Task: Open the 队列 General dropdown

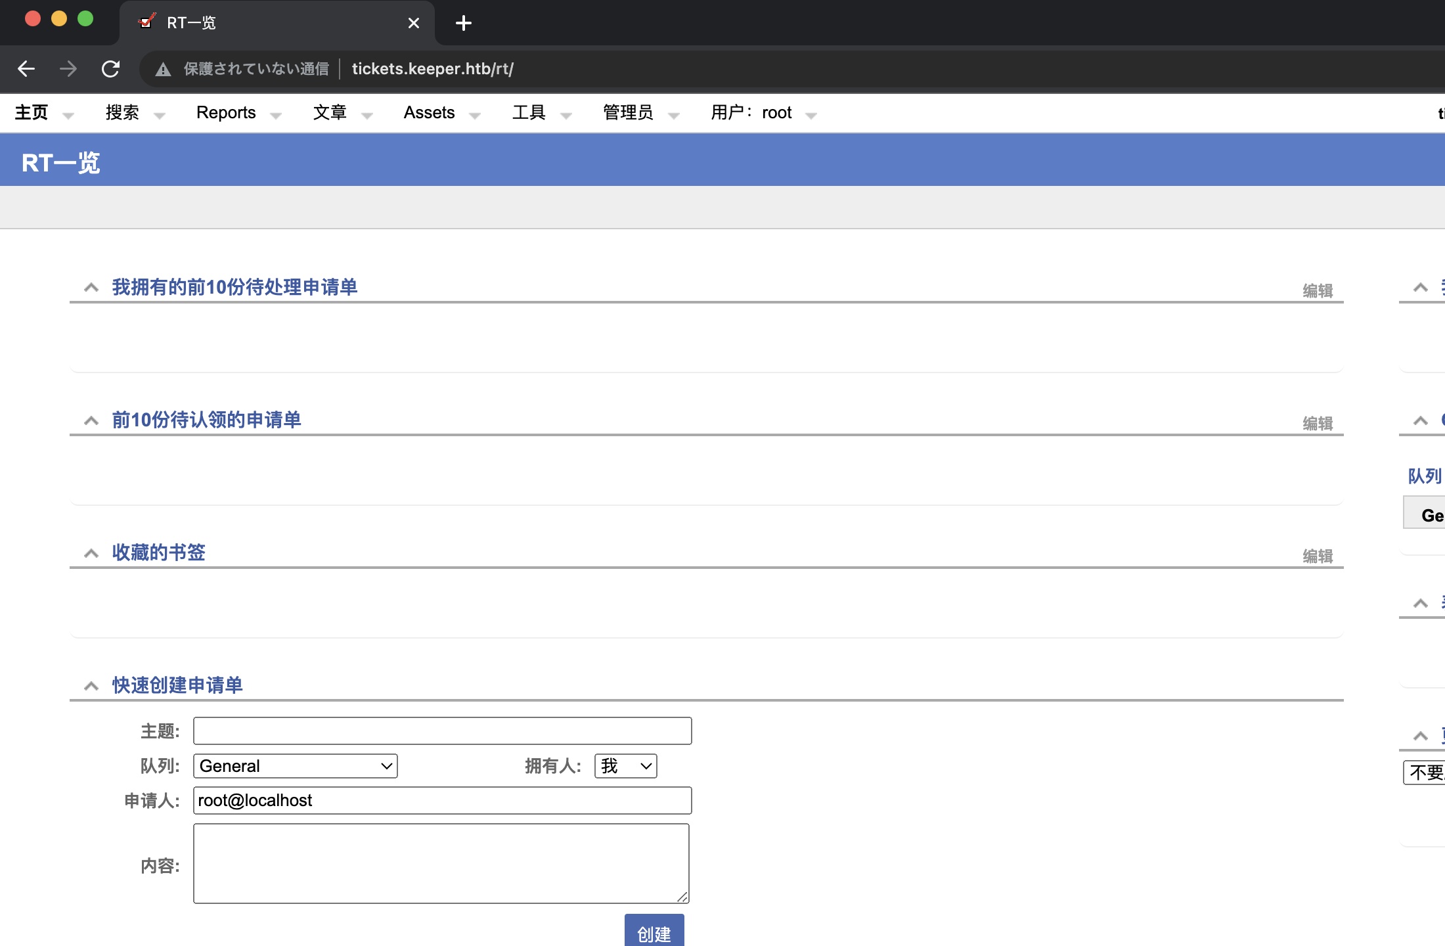Action: pyautogui.click(x=296, y=766)
